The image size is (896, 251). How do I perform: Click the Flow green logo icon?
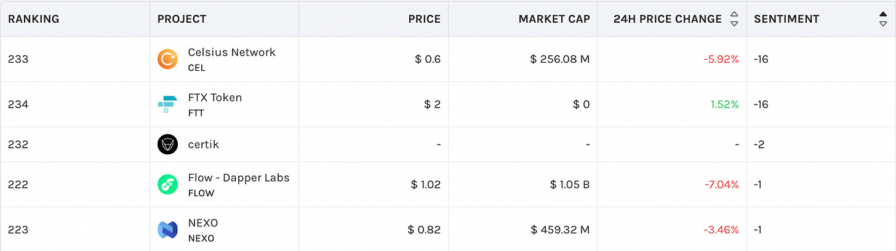tap(167, 185)
